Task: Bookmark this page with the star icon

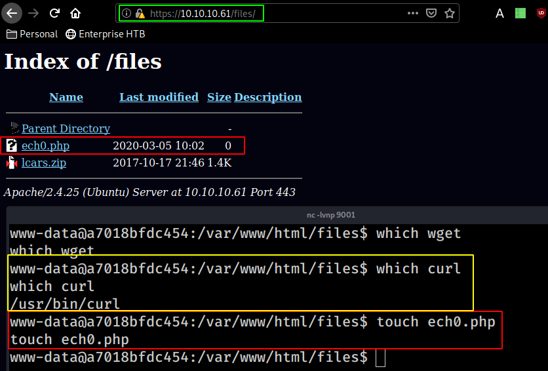Action: pyautogui.click(x=450, y=13)
